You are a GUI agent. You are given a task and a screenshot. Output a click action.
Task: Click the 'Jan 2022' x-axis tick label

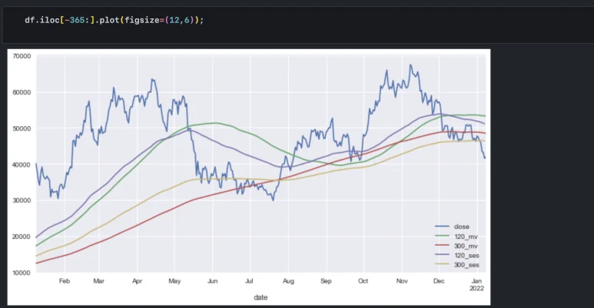pos(475,285)
